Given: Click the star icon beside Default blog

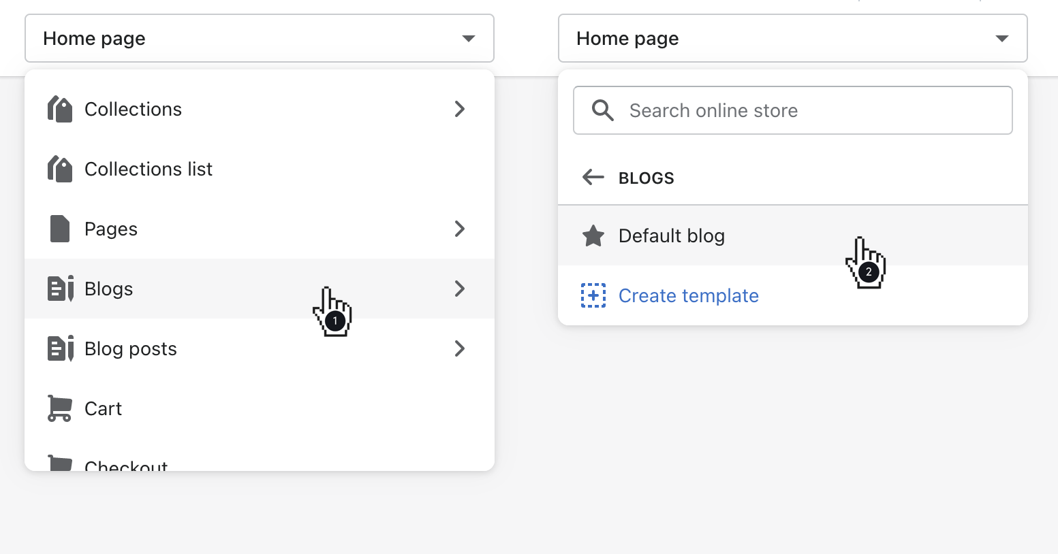Looking at the screenshot, I should coord(593,235).
